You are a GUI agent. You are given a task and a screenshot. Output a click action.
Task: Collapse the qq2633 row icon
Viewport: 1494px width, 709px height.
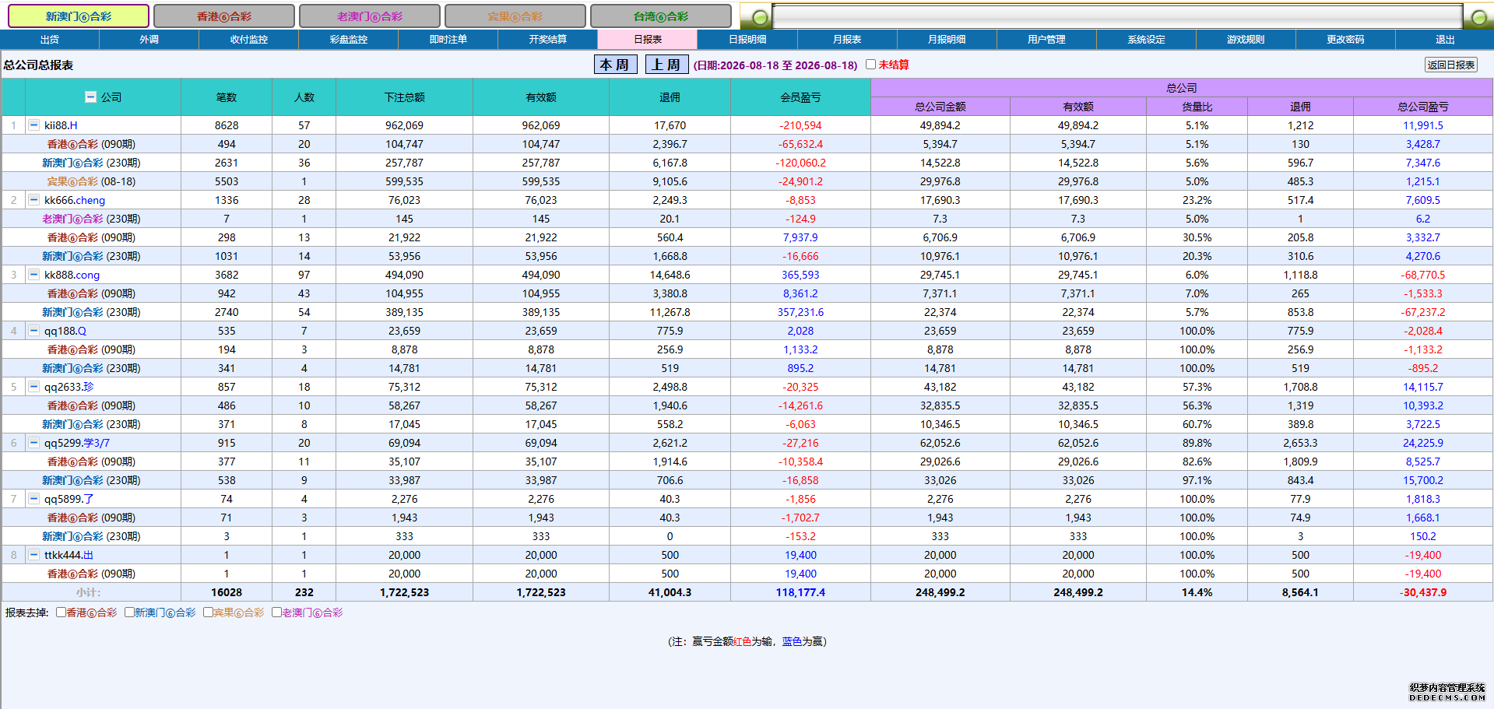click(33, 386)
